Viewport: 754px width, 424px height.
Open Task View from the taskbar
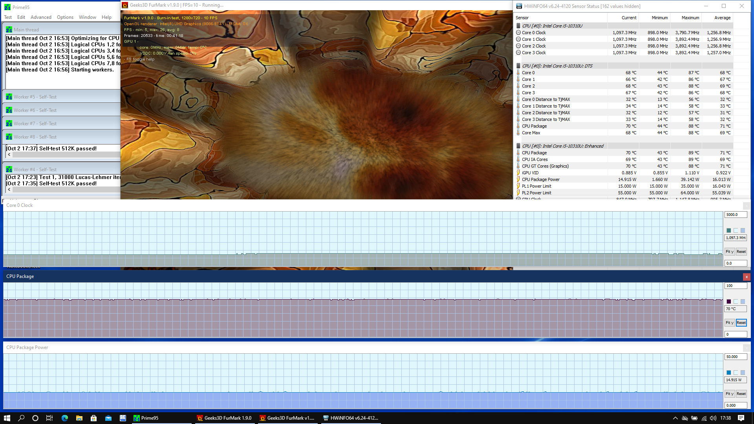click(x=49, y=418)
